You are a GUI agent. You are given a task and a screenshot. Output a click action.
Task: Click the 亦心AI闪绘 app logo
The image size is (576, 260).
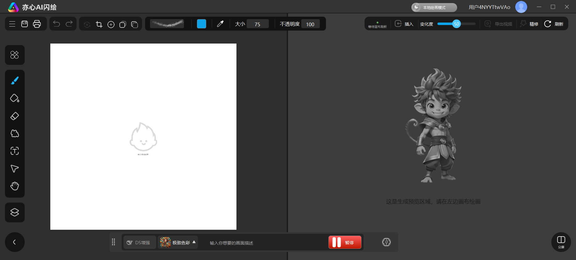tap(32, 7)
